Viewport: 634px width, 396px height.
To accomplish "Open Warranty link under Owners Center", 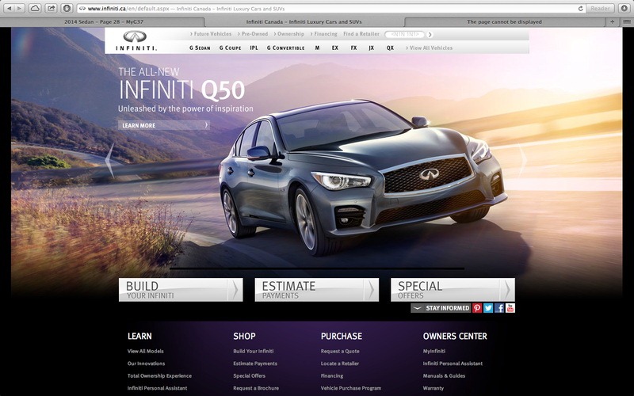I will point(433,388).
